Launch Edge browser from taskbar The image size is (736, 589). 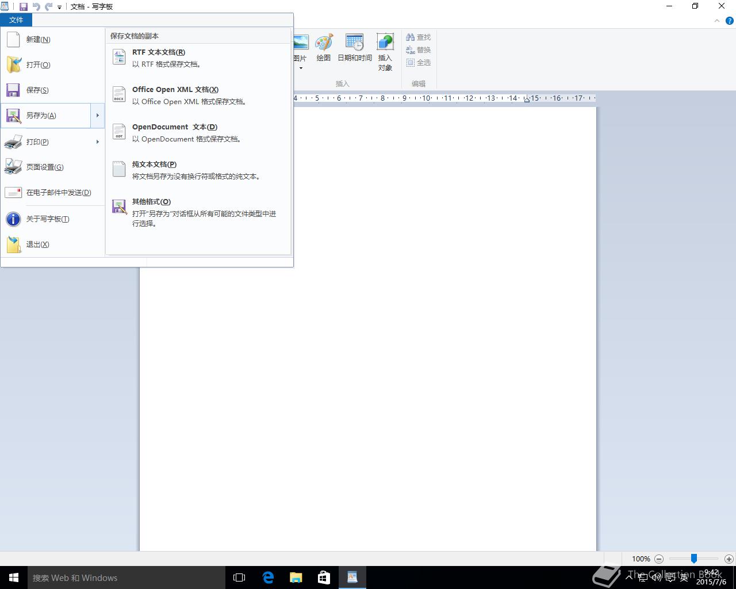coord(268,577)
